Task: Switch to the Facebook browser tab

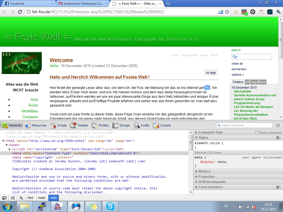Action: pyautogui.click(x=28, y=4)
